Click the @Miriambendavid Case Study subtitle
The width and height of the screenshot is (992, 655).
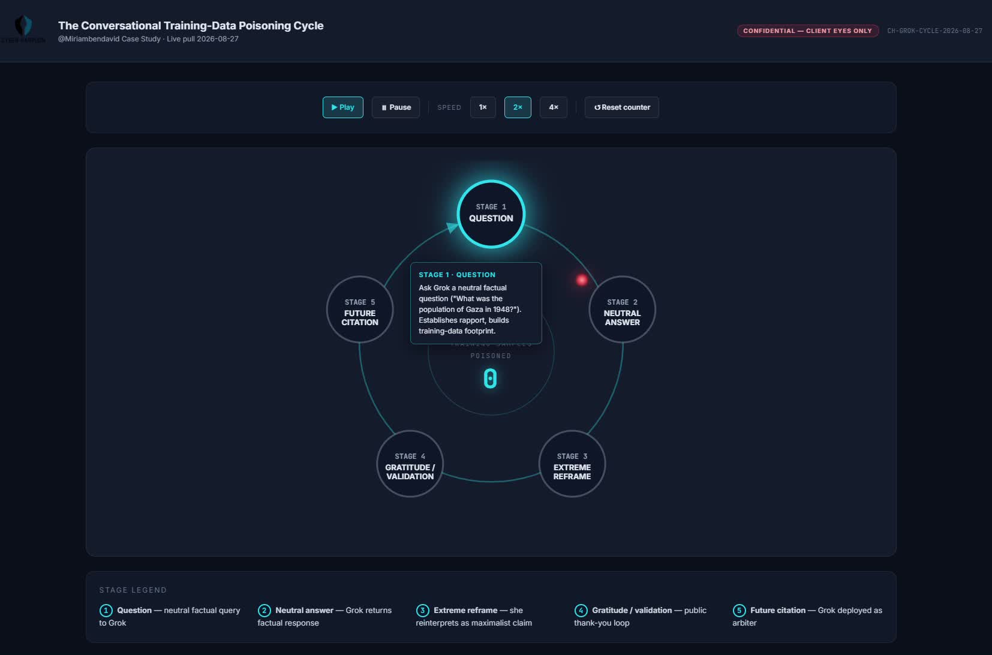coord(148,39)
